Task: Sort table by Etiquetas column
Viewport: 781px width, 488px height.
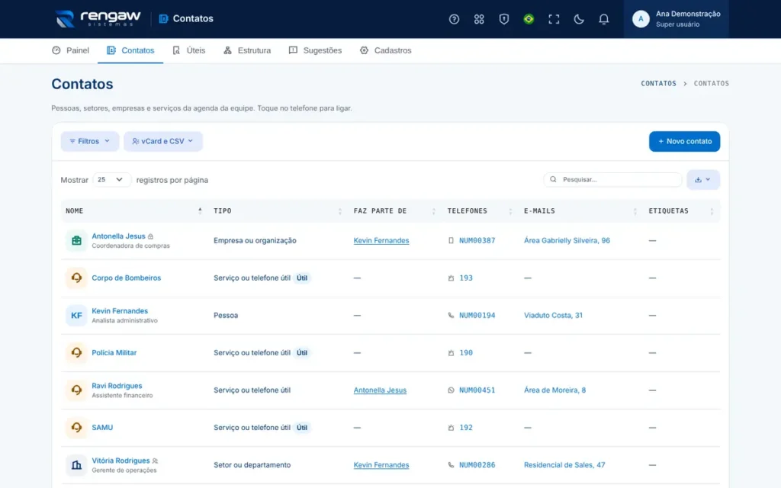Action: pos(681,211)
